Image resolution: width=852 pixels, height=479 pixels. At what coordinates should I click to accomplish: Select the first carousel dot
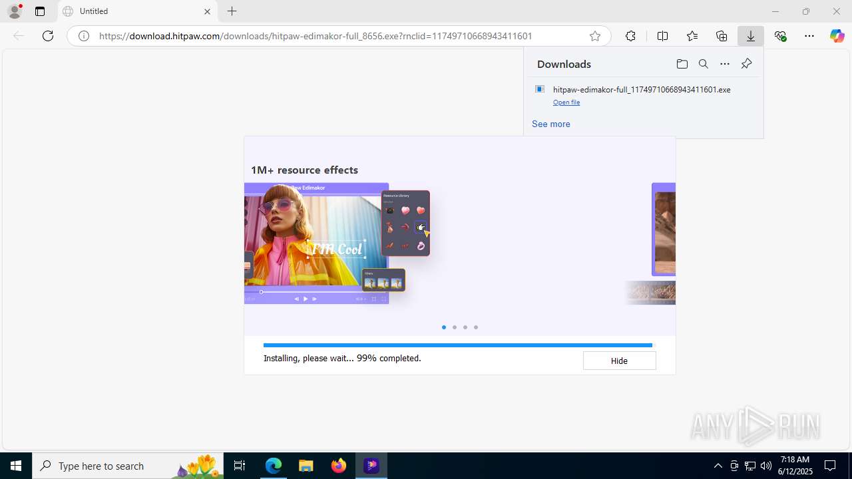point(444,327)
